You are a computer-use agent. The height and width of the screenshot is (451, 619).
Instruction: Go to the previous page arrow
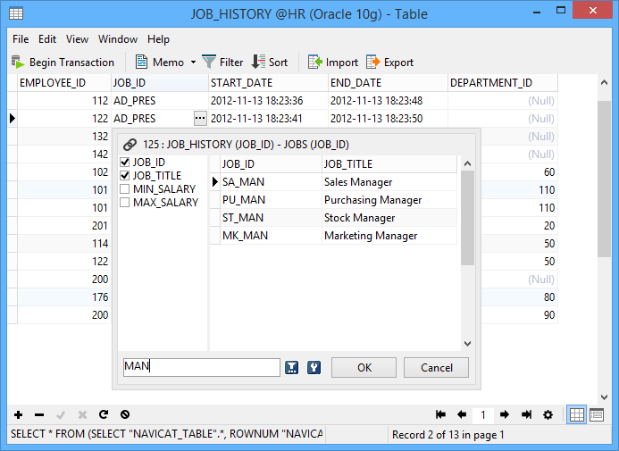(x=462, y=414)
